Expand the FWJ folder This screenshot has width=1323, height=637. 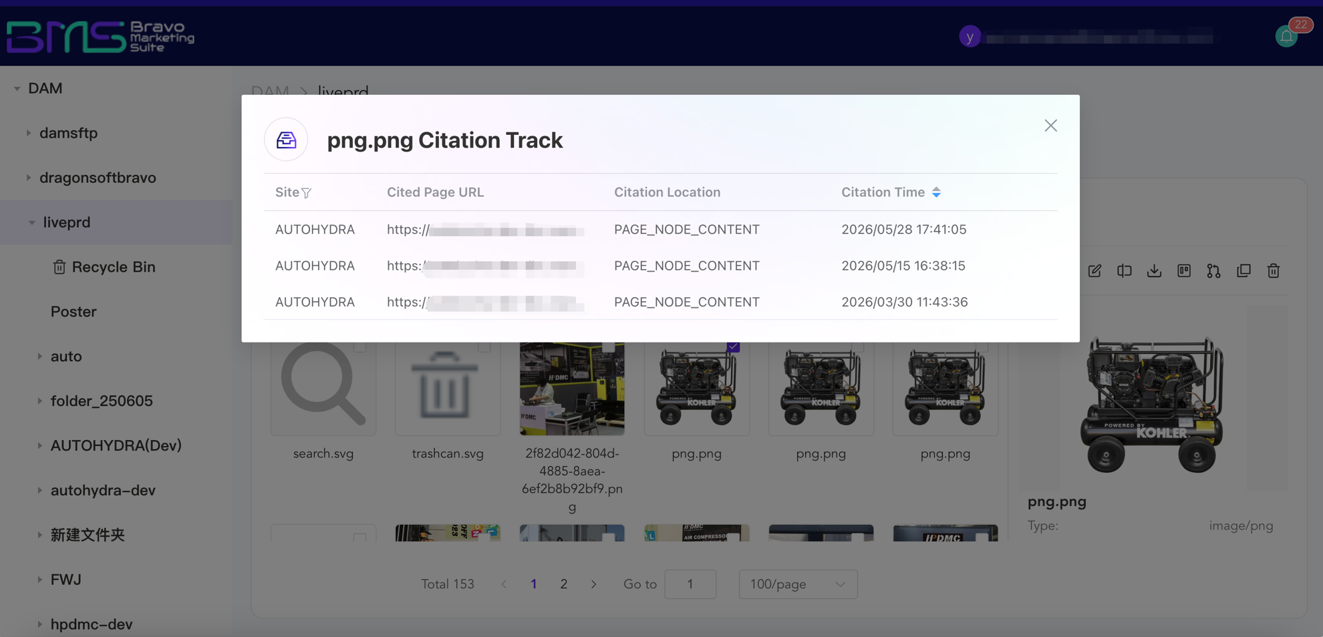pyautogui.click(x=40, y=580)
